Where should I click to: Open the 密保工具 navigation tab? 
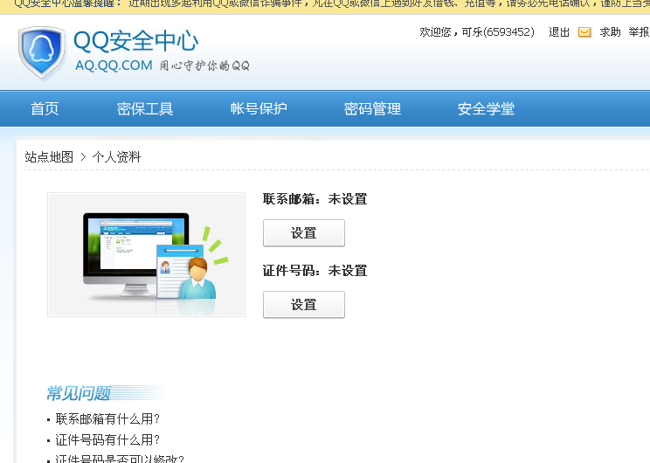pyautogui.click(x=145, y=108)
